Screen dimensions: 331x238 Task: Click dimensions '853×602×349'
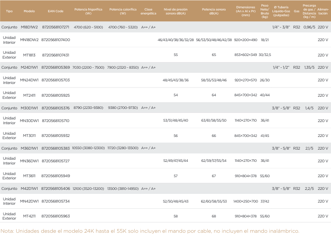tap(246, 55)
